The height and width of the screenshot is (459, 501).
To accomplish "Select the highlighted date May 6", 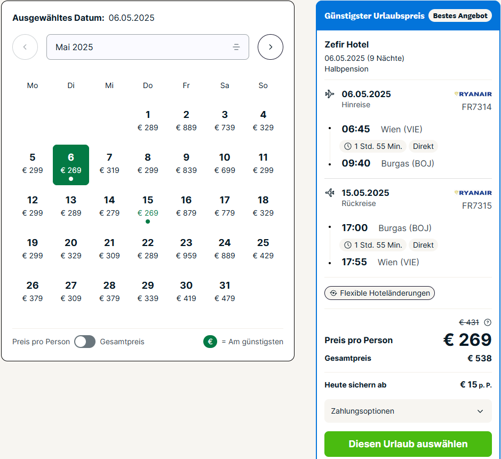I will [x=71, y=165].
